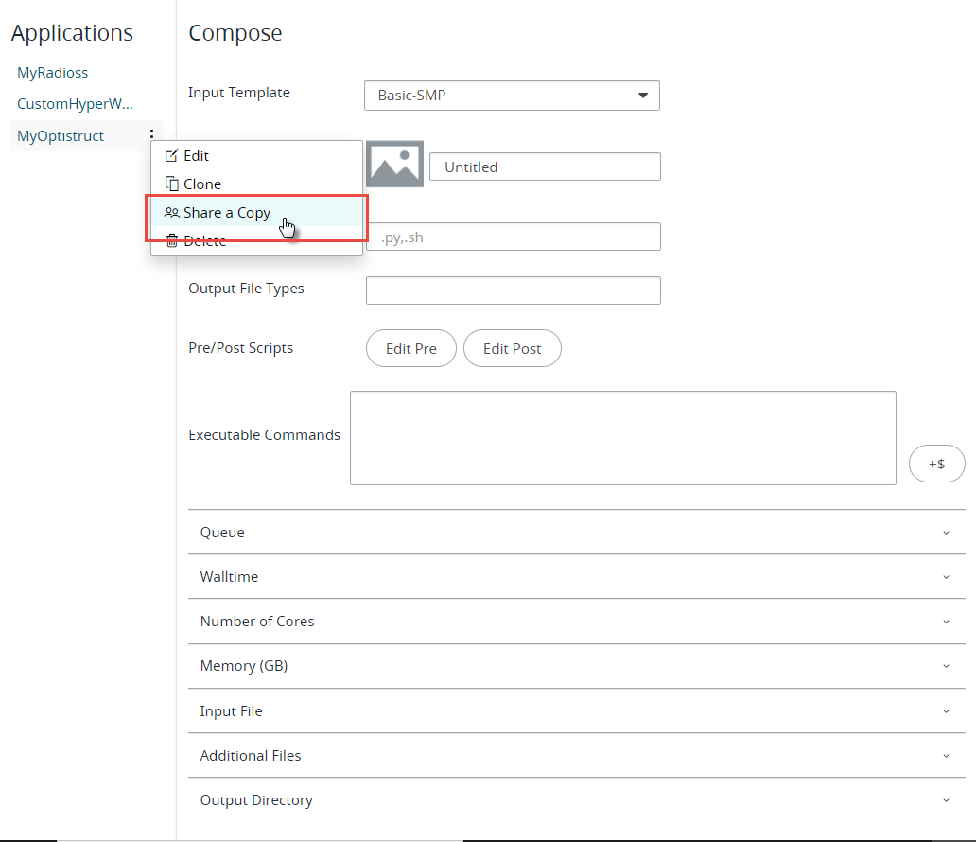Image resolution: width=976 pixels, height=842 pixels.
Task: Click the Untitled application name field
Action: (545, 167)
